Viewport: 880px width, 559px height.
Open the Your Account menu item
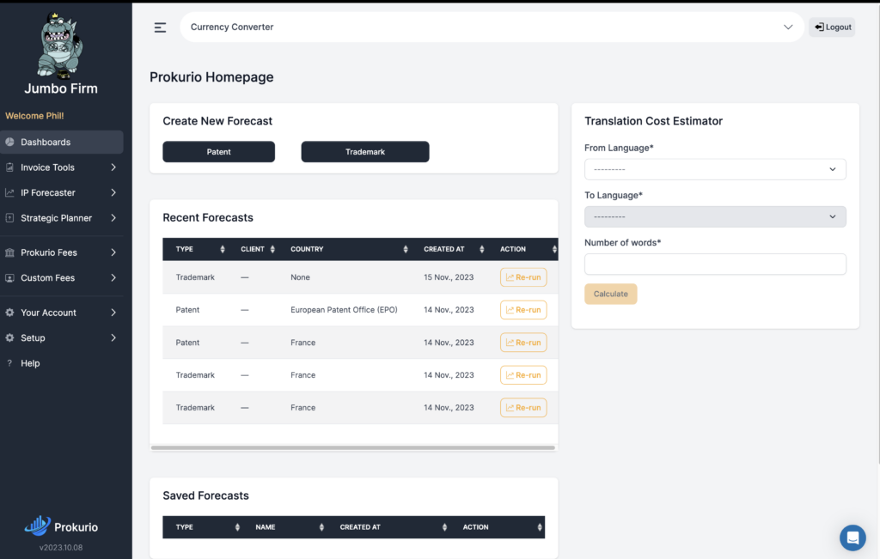pos(62,313)
